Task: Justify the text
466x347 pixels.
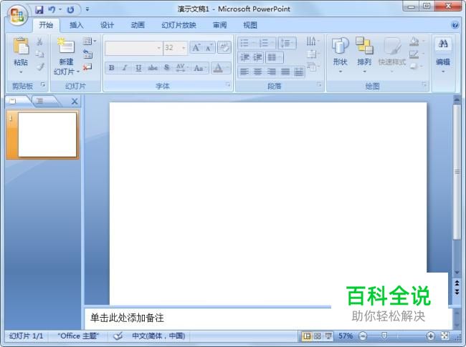Action: [285, 72]
